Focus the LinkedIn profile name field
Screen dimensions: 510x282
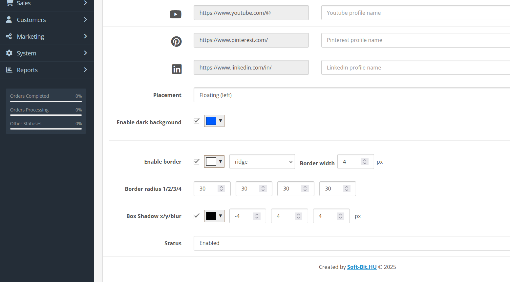pyautogui.click(x=415, y=68)
